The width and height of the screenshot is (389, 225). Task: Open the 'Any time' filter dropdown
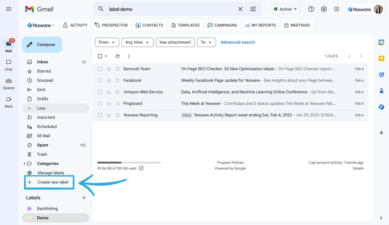click(x=137, y=42)
